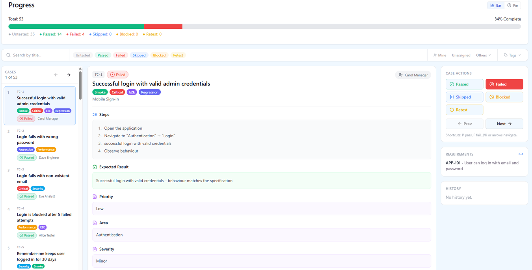This screenshot has height=270, width=532.
Task: Click the Smoke tag in case detail
Action: click(x=100, y=92)
